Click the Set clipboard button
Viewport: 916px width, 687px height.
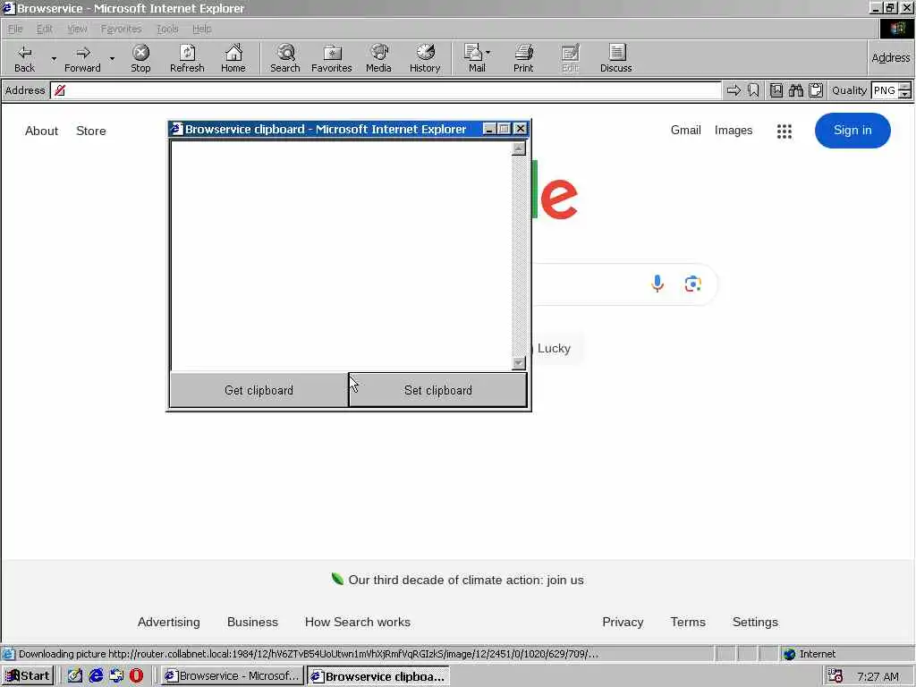coord(438,390)
